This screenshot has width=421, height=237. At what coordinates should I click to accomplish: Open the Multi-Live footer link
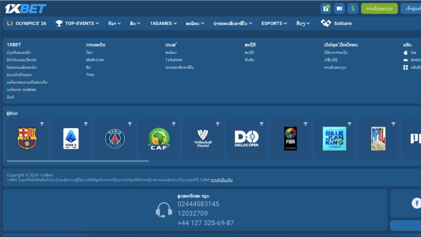click(x=95, y=60)
